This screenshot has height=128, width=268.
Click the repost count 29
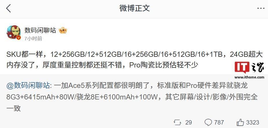pos(188,122)
